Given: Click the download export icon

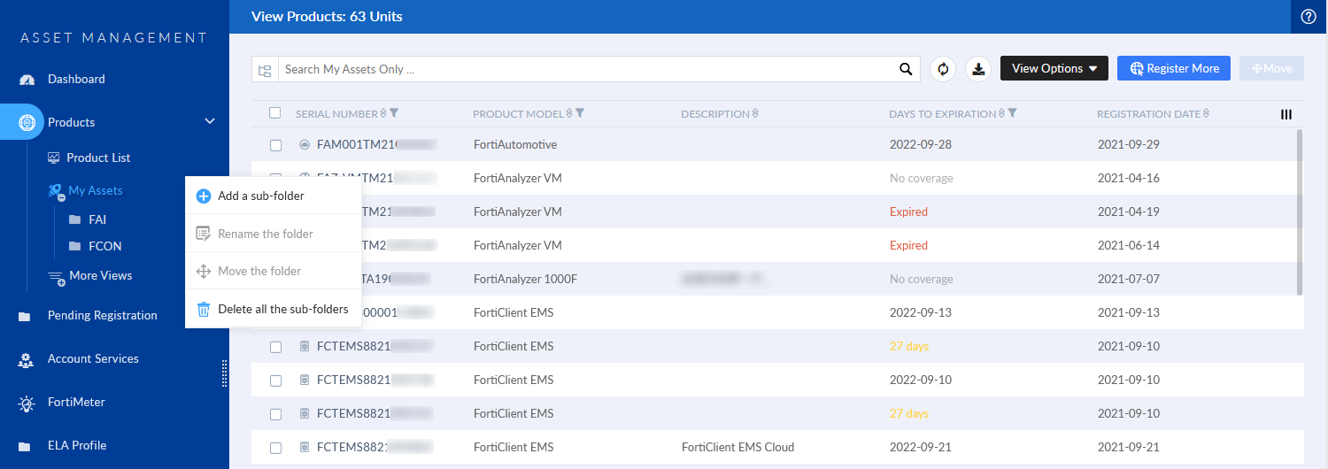Looking at the screenshot, I should tap(978, 69).
